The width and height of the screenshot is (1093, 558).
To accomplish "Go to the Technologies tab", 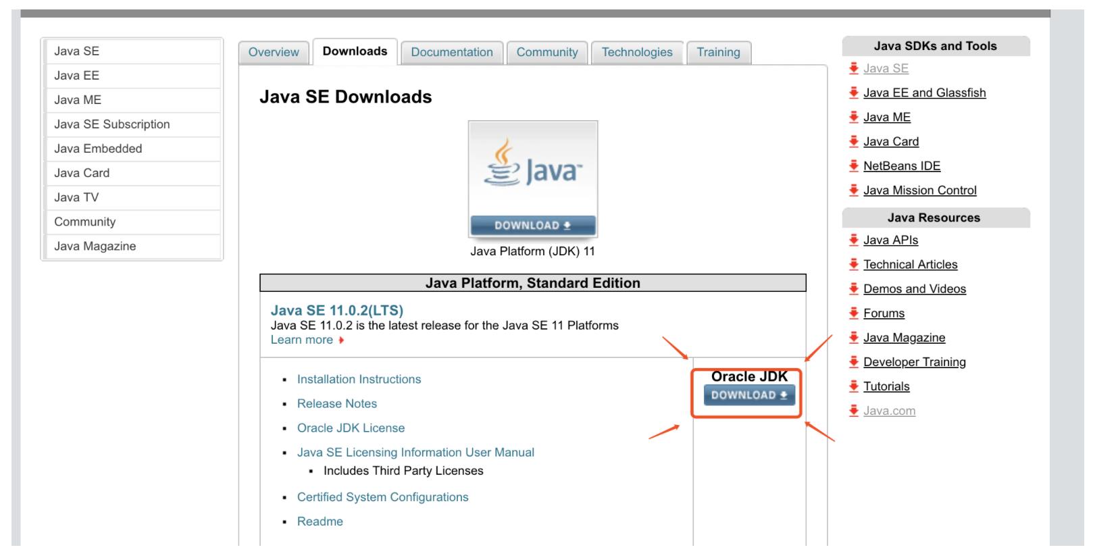I will click(637, 52).
